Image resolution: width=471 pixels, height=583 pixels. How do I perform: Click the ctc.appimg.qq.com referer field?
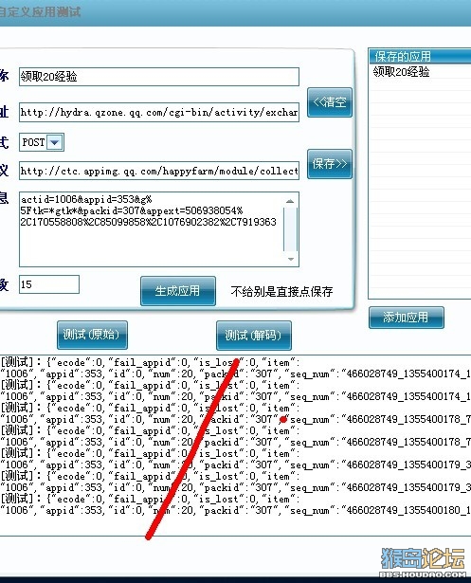[x=159, y=171]
